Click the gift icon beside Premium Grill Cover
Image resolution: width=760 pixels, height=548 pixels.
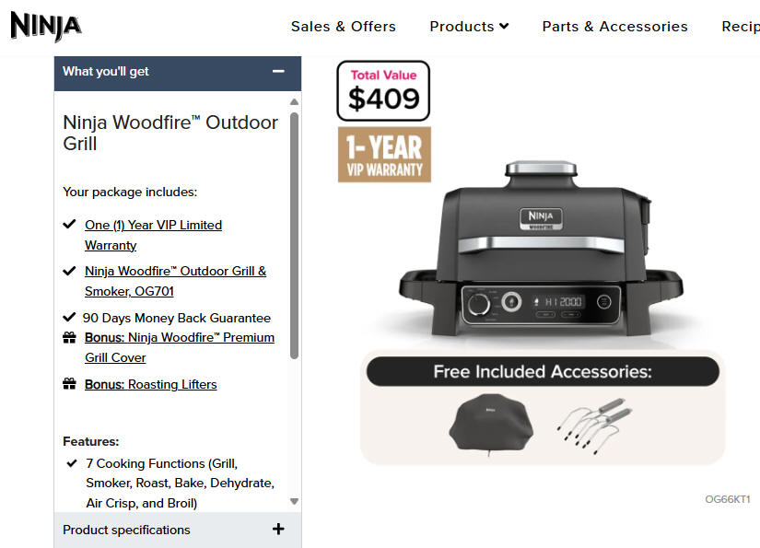point(69,338)
